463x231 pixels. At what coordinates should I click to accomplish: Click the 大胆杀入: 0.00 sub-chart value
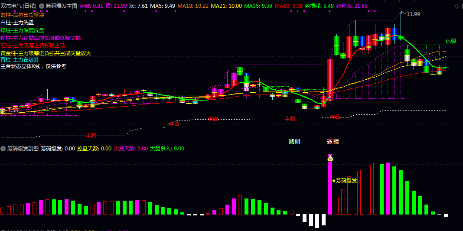167,148
